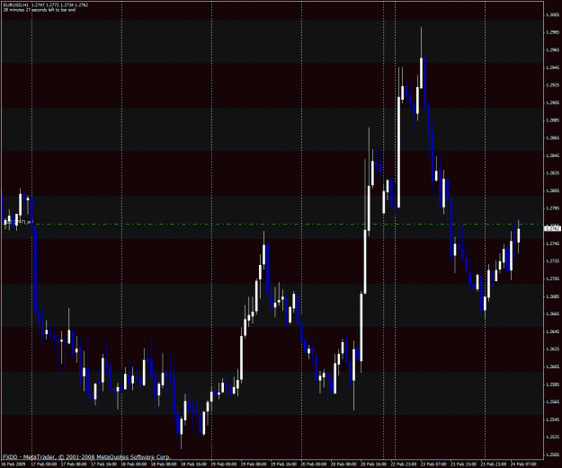562x468 pixels.
Task: Click the 19 Feb 00:00 time axis label
Action: click(x=224, y=464)
